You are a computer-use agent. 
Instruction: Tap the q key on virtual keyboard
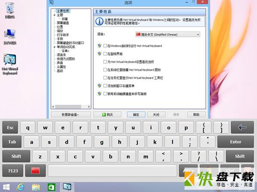tap(28, 127)
